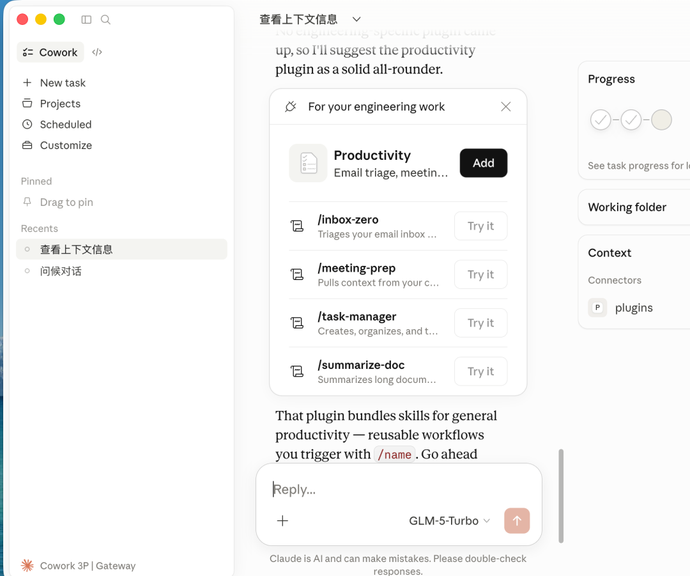Switch to the code view icon

tap(97, 52)
